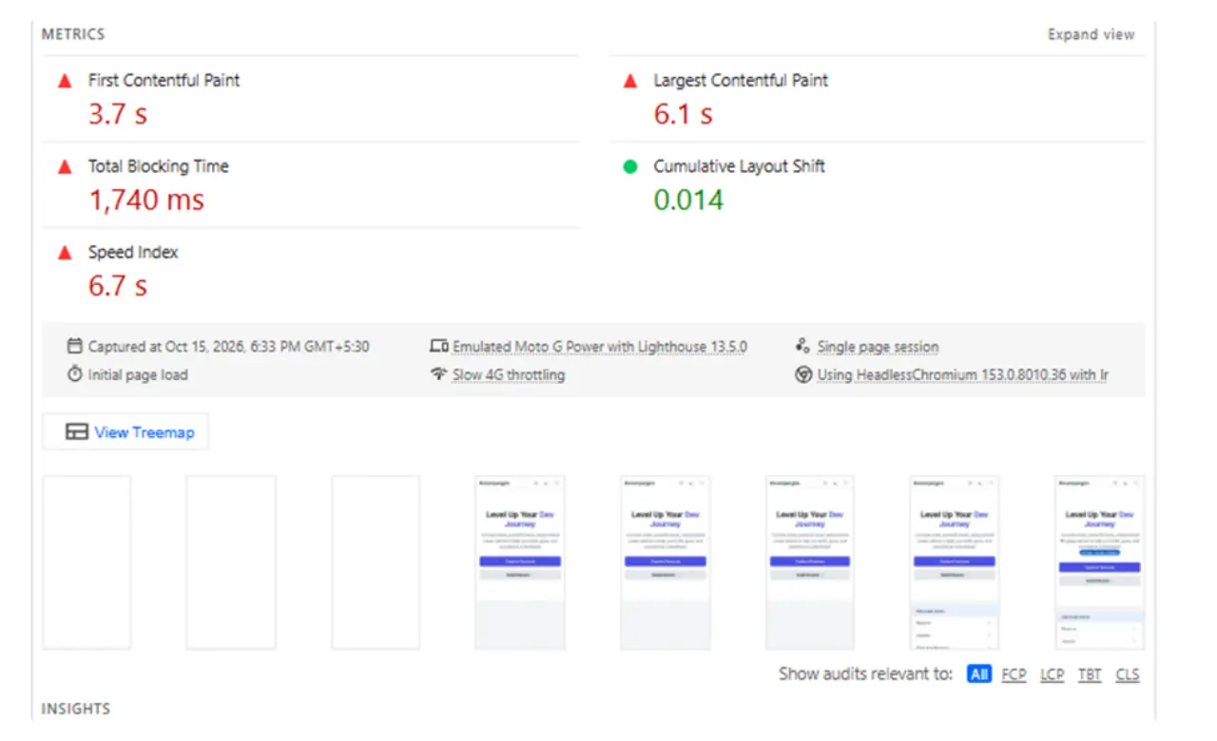Click the green circle beside Cumulative Layout Shift

click(x=629, y=166)
